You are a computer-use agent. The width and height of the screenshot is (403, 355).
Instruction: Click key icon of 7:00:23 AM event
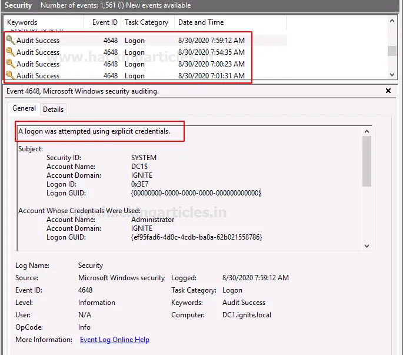(x=10, y=64)
